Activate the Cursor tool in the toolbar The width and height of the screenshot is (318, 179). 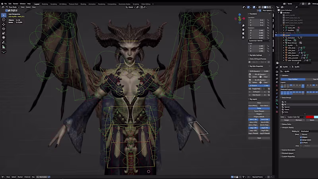click(4, 19)
